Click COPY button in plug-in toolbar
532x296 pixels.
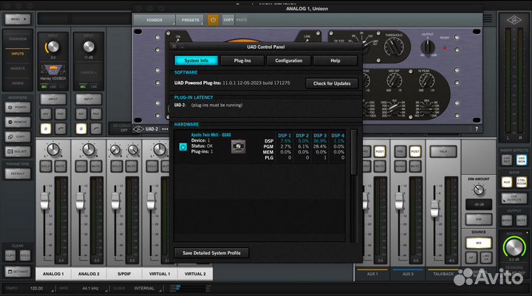pos(228,20)
